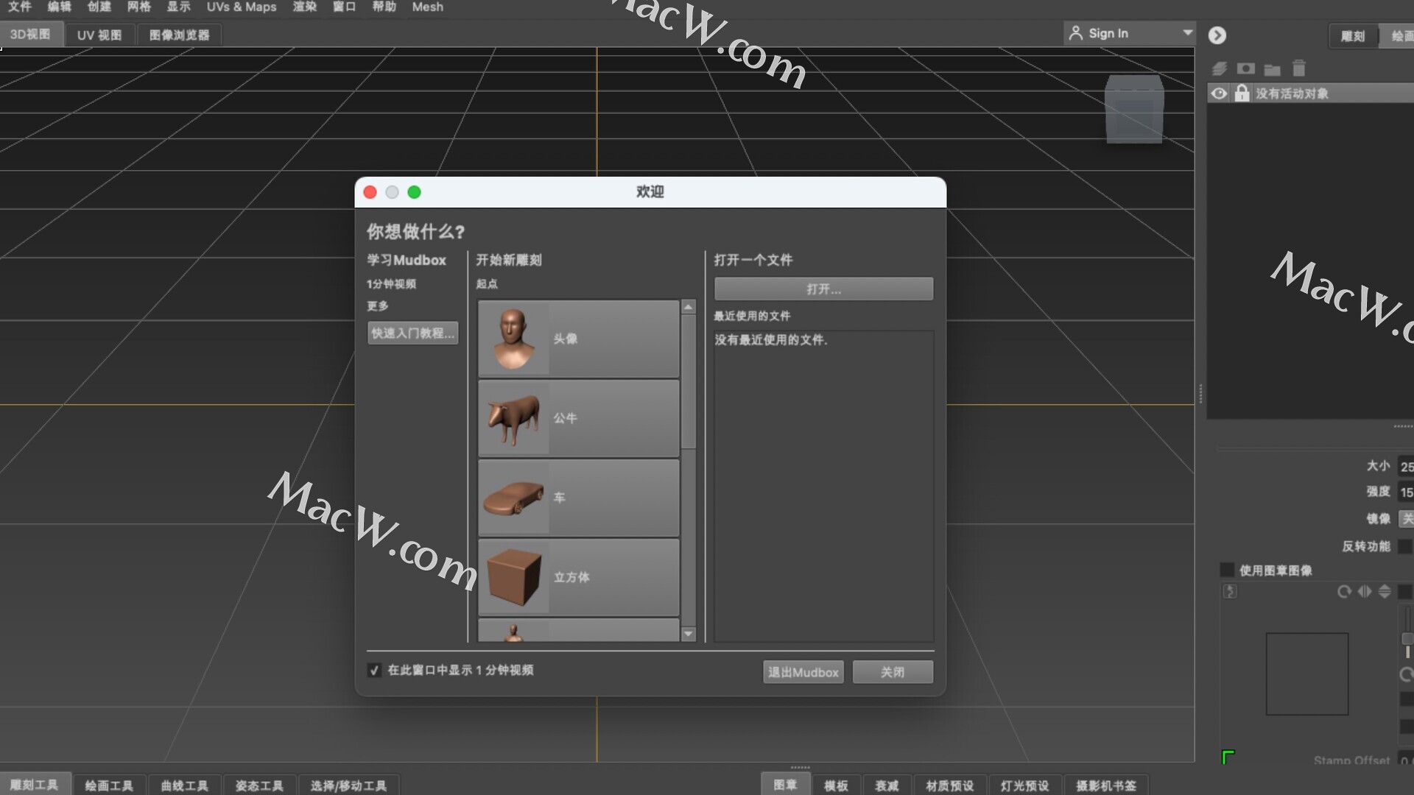The height and width of the screenshot is (795, 1414).
Task: Open the 镜像 mirror dropdown
Action: tap(1406, 519)
